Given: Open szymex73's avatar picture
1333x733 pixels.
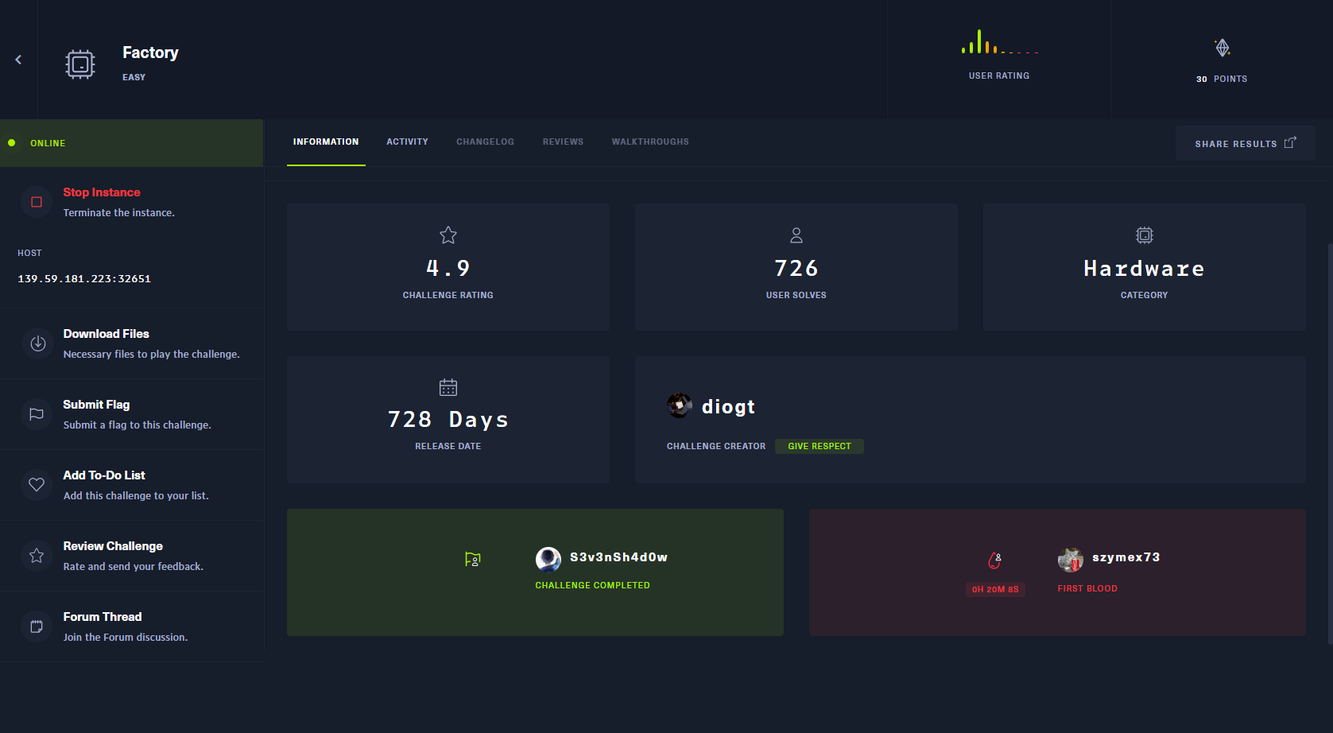Looking at the screenshot, I should click(x=1071, y=559).
